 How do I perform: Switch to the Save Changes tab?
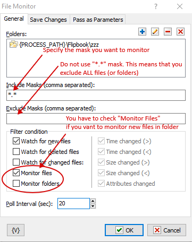[x=48, y=20]
